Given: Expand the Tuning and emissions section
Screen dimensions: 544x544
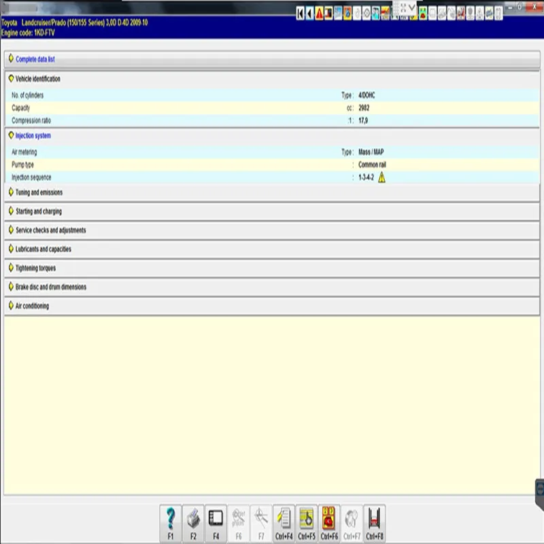Looking at the screenshot, I should (272, 192).
